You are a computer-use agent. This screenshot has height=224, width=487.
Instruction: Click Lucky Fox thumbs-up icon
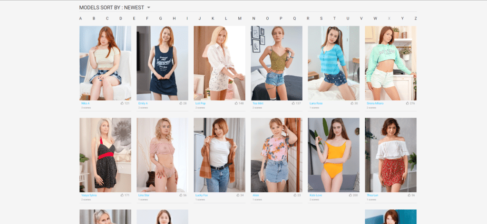(238, 195)
